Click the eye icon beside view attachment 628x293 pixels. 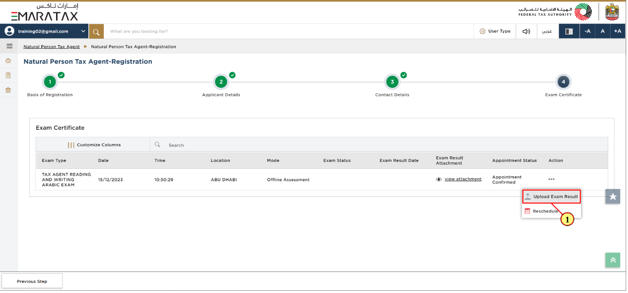coord(439,179)
